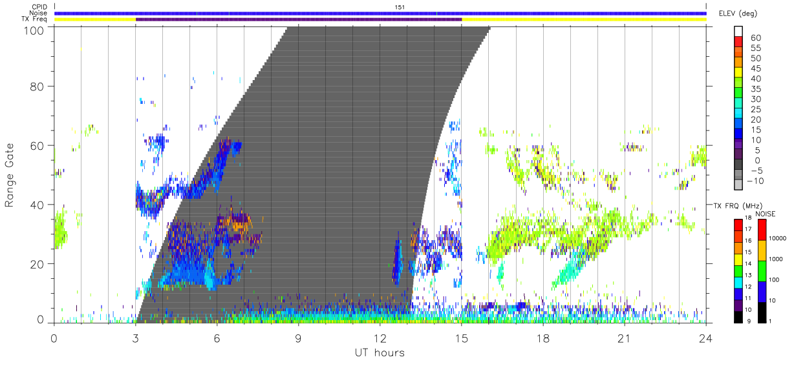Click the 40 tick label on the Range Gate axis

[37, 205]
